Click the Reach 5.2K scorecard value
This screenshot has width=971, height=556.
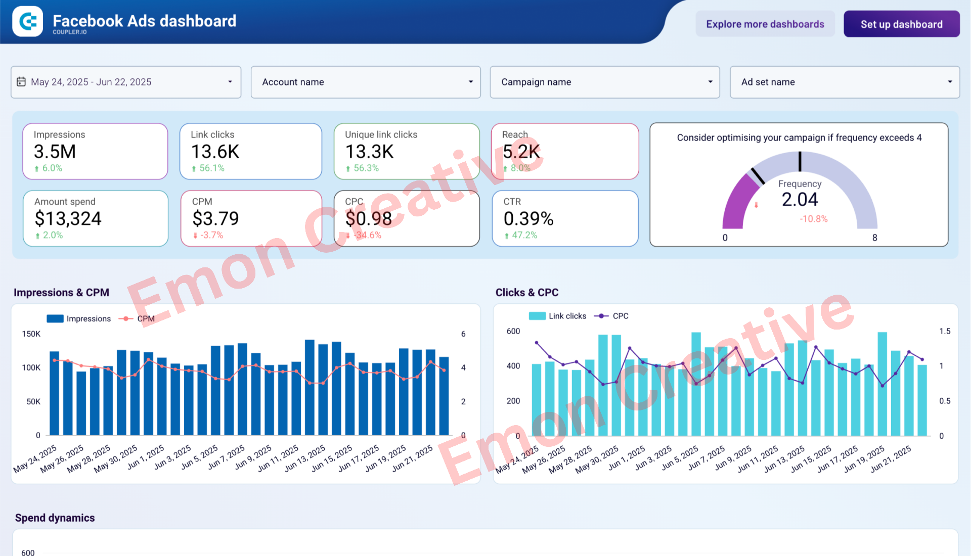(x=521, y=152)
